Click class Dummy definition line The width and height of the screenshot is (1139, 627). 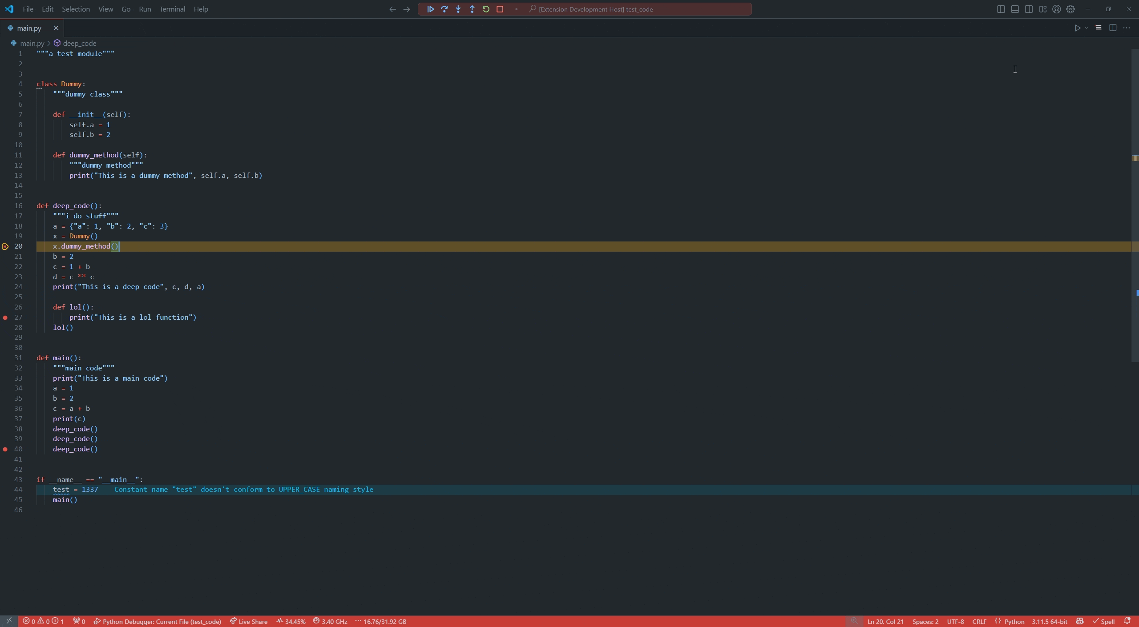61,84
